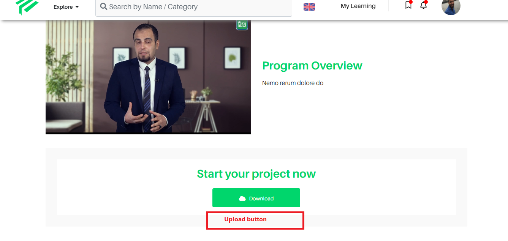Seek using the video's bottom progress bar

pyautogui.click(x=148, y=133)
